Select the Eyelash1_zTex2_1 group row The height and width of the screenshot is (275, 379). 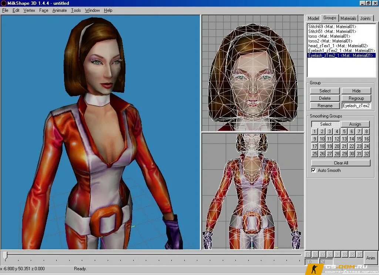click(x=342, y=51)
